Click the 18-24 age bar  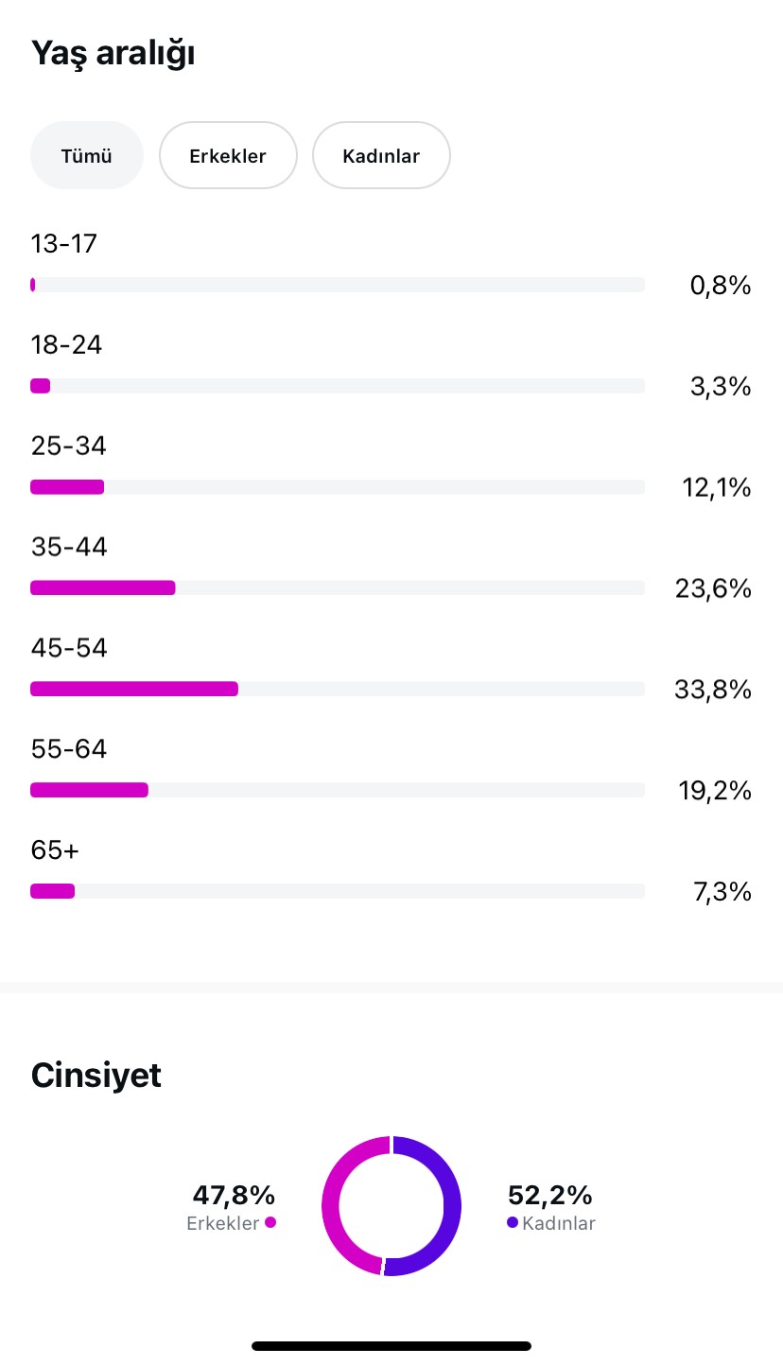338,386
